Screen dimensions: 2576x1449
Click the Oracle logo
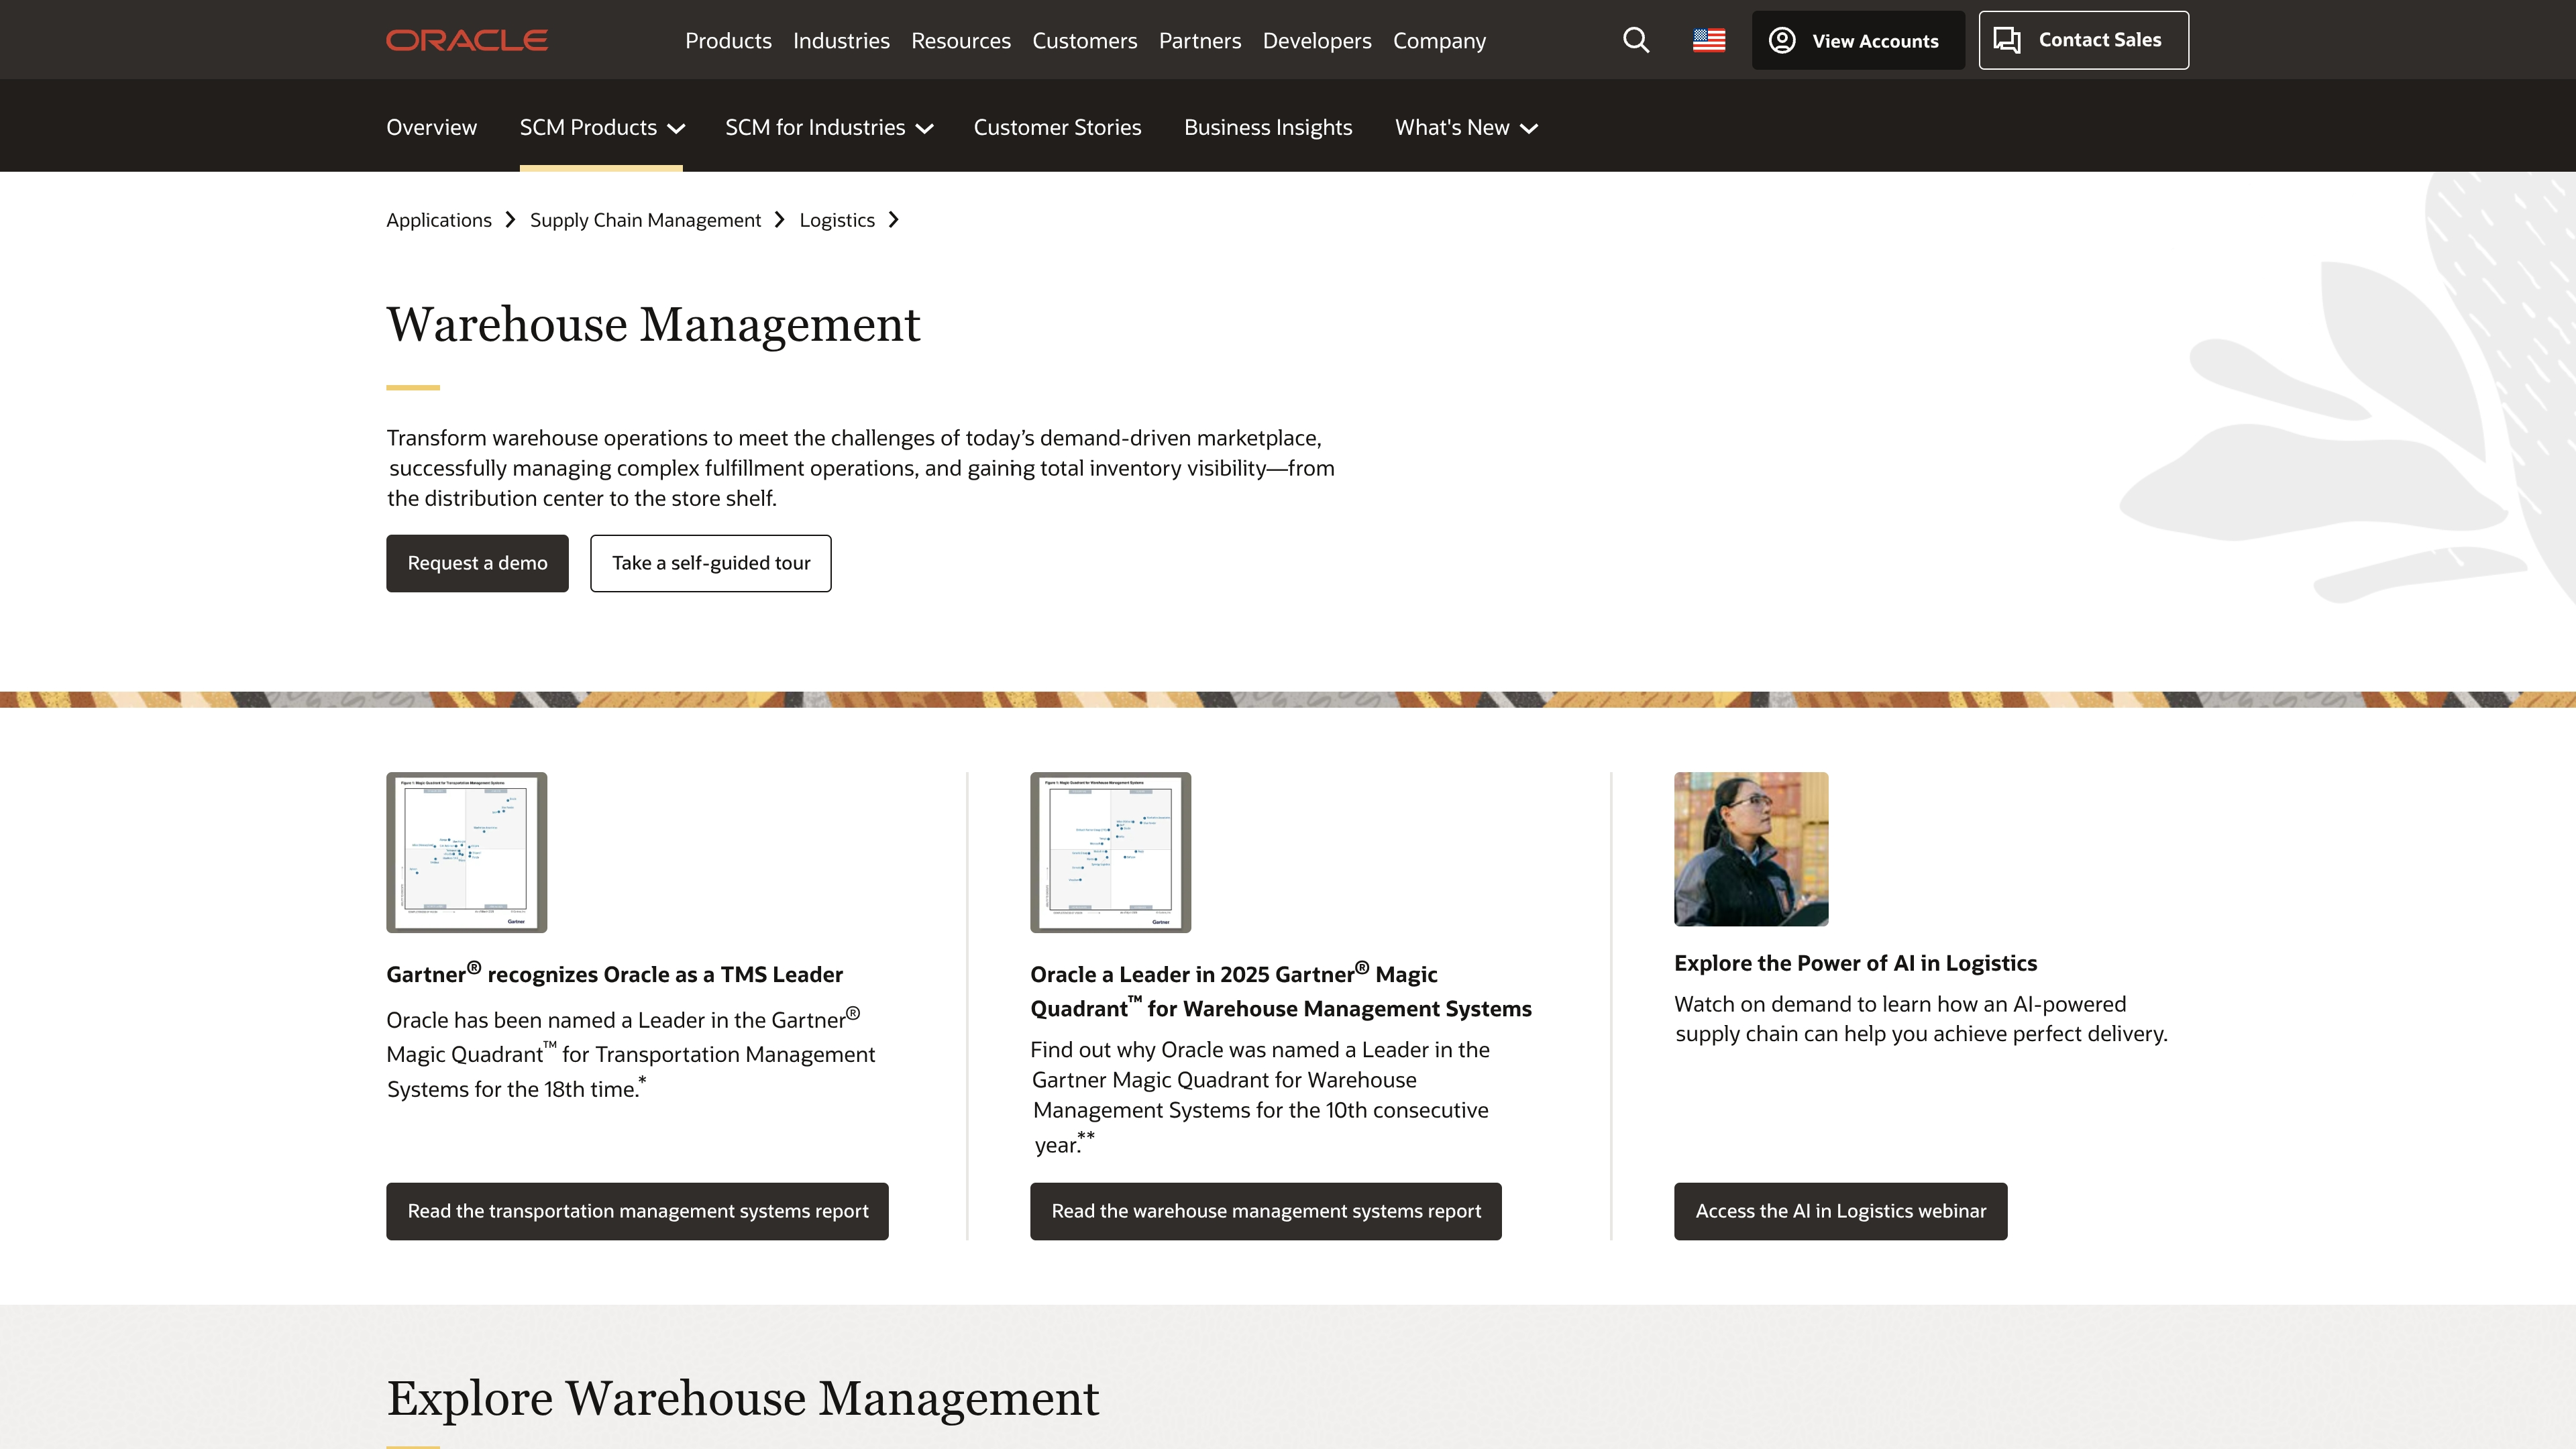pyautogui.click(x=467, y=40)
